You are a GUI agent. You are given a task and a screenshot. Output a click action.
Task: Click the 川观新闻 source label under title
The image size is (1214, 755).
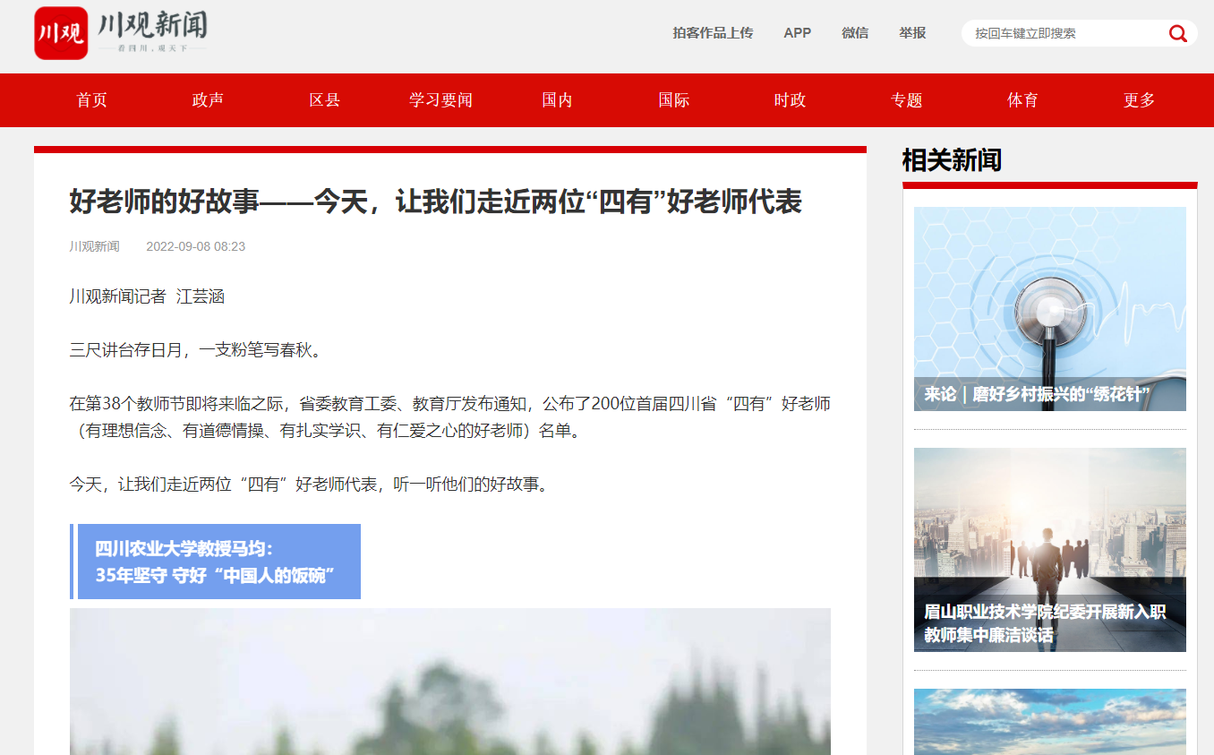pyautogui.click(x=94, y=246)
